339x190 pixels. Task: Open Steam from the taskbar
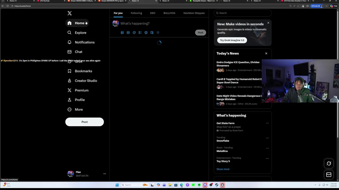click(217, 185)
